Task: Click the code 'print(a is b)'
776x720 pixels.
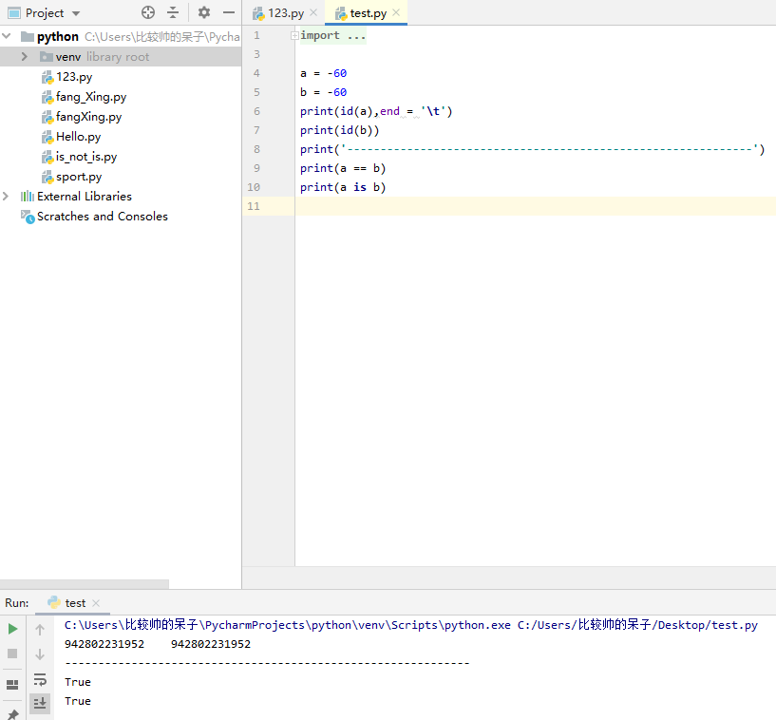Action: pyautogui.click(x=343, y=187)
